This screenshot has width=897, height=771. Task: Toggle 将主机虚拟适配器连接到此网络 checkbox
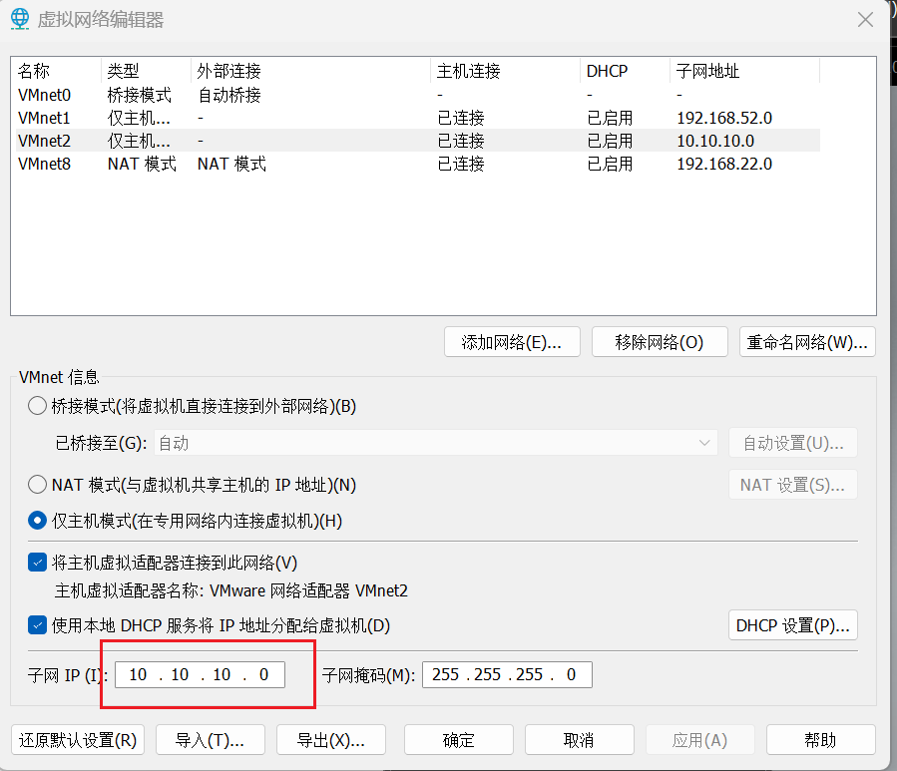click(37, 563)
